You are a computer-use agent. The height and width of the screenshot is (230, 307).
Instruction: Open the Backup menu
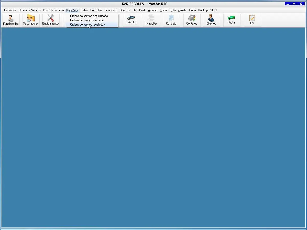click(x=203, y=10)
